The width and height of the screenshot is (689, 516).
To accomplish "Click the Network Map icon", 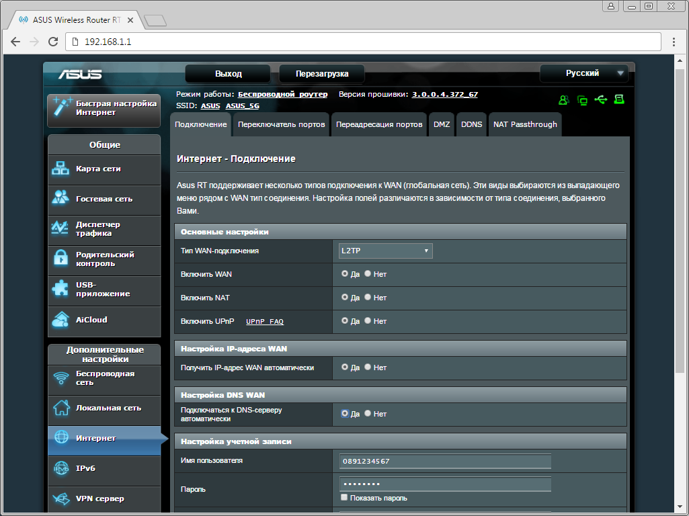I will pos(60,169).
